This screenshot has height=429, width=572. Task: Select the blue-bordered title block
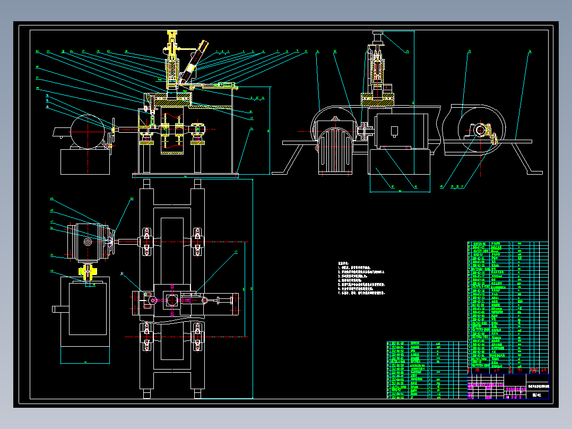click(508, 387)
